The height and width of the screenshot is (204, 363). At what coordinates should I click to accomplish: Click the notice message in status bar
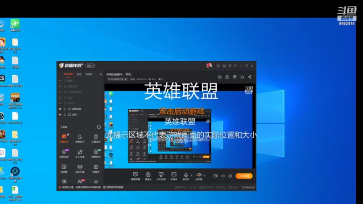coord(93,187)
